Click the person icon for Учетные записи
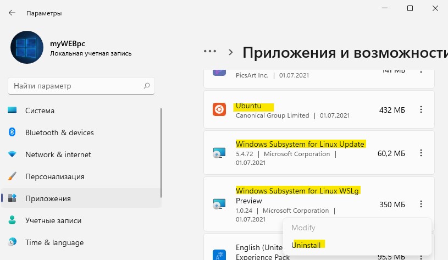Image resolution: width=448 pixels, height=260 pixels. [x=12, y=220]
